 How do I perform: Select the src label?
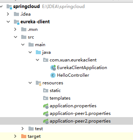pyautogui.click(x=31, y=37)
